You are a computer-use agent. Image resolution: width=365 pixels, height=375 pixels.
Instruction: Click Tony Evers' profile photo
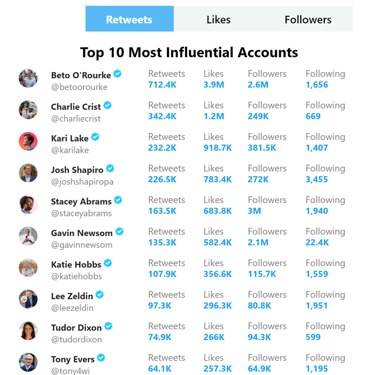pyautogui.click(x=28, y=362)
